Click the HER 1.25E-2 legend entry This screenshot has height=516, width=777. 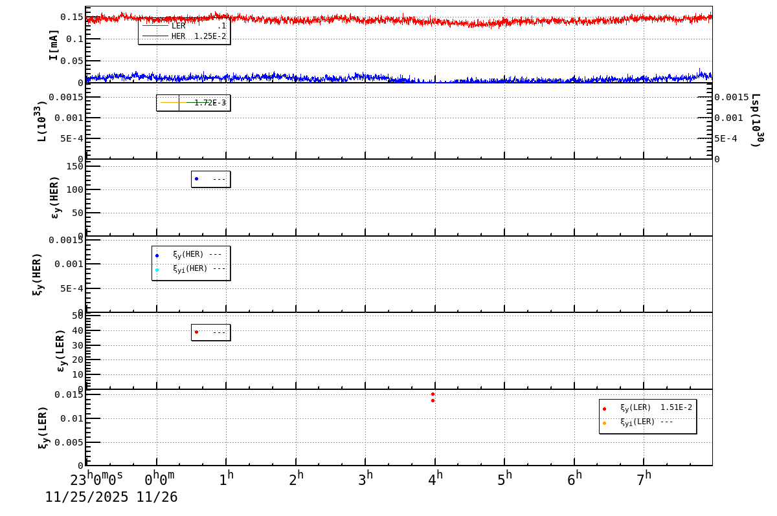[184, 36]
